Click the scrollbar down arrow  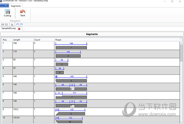tap(181, 122)
